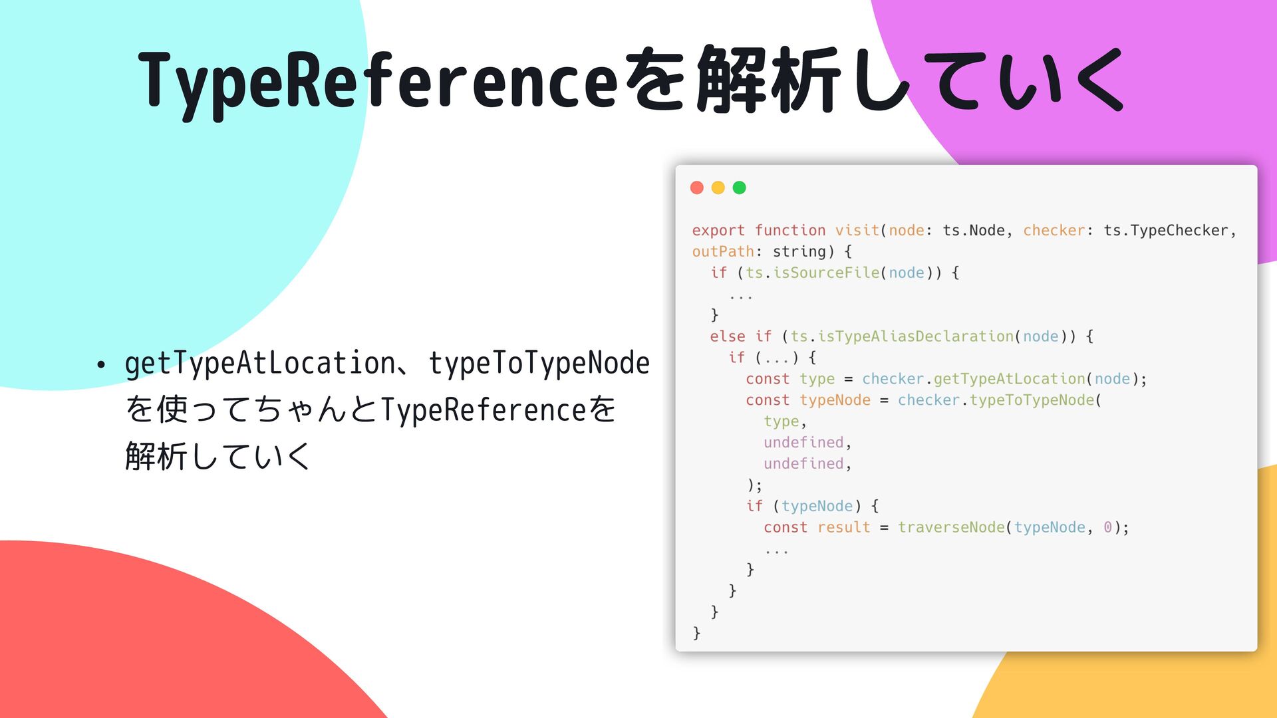This screenshot has width=1277, height=718.
Task: Click 'checker.typeToTypeNode' call in code
Action: click(996, 400)
